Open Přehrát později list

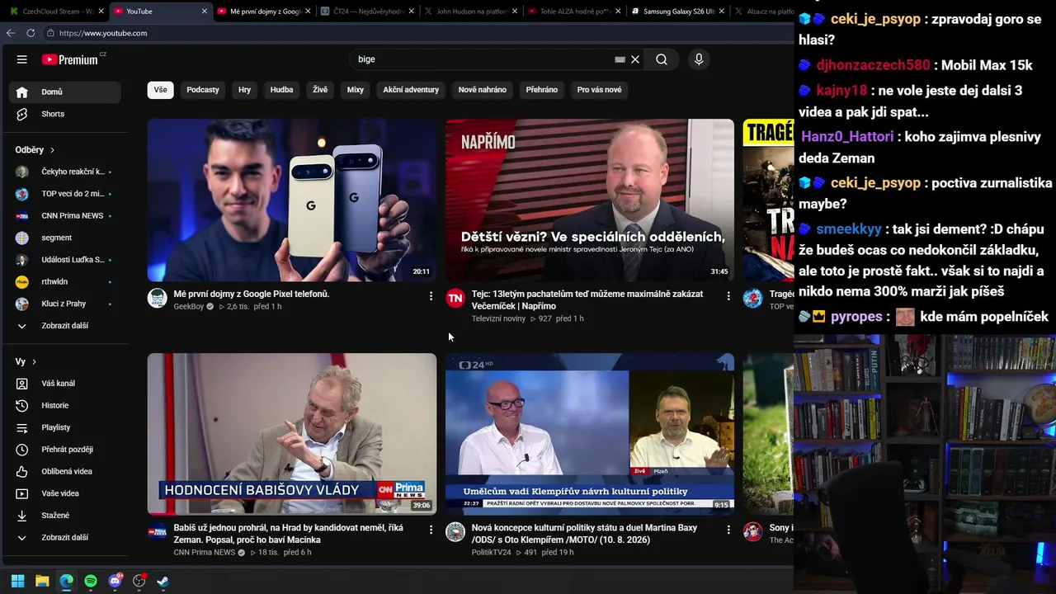tap(65, 450)
